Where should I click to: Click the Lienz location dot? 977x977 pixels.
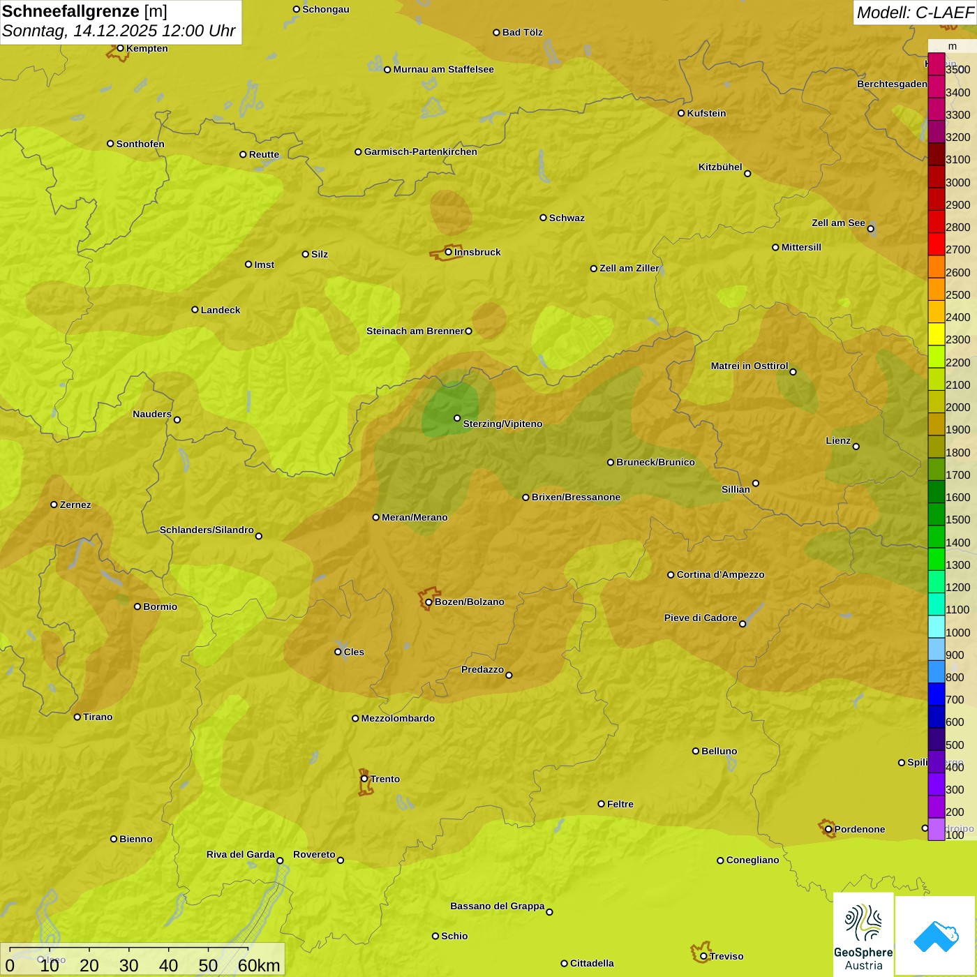(856, 447)
